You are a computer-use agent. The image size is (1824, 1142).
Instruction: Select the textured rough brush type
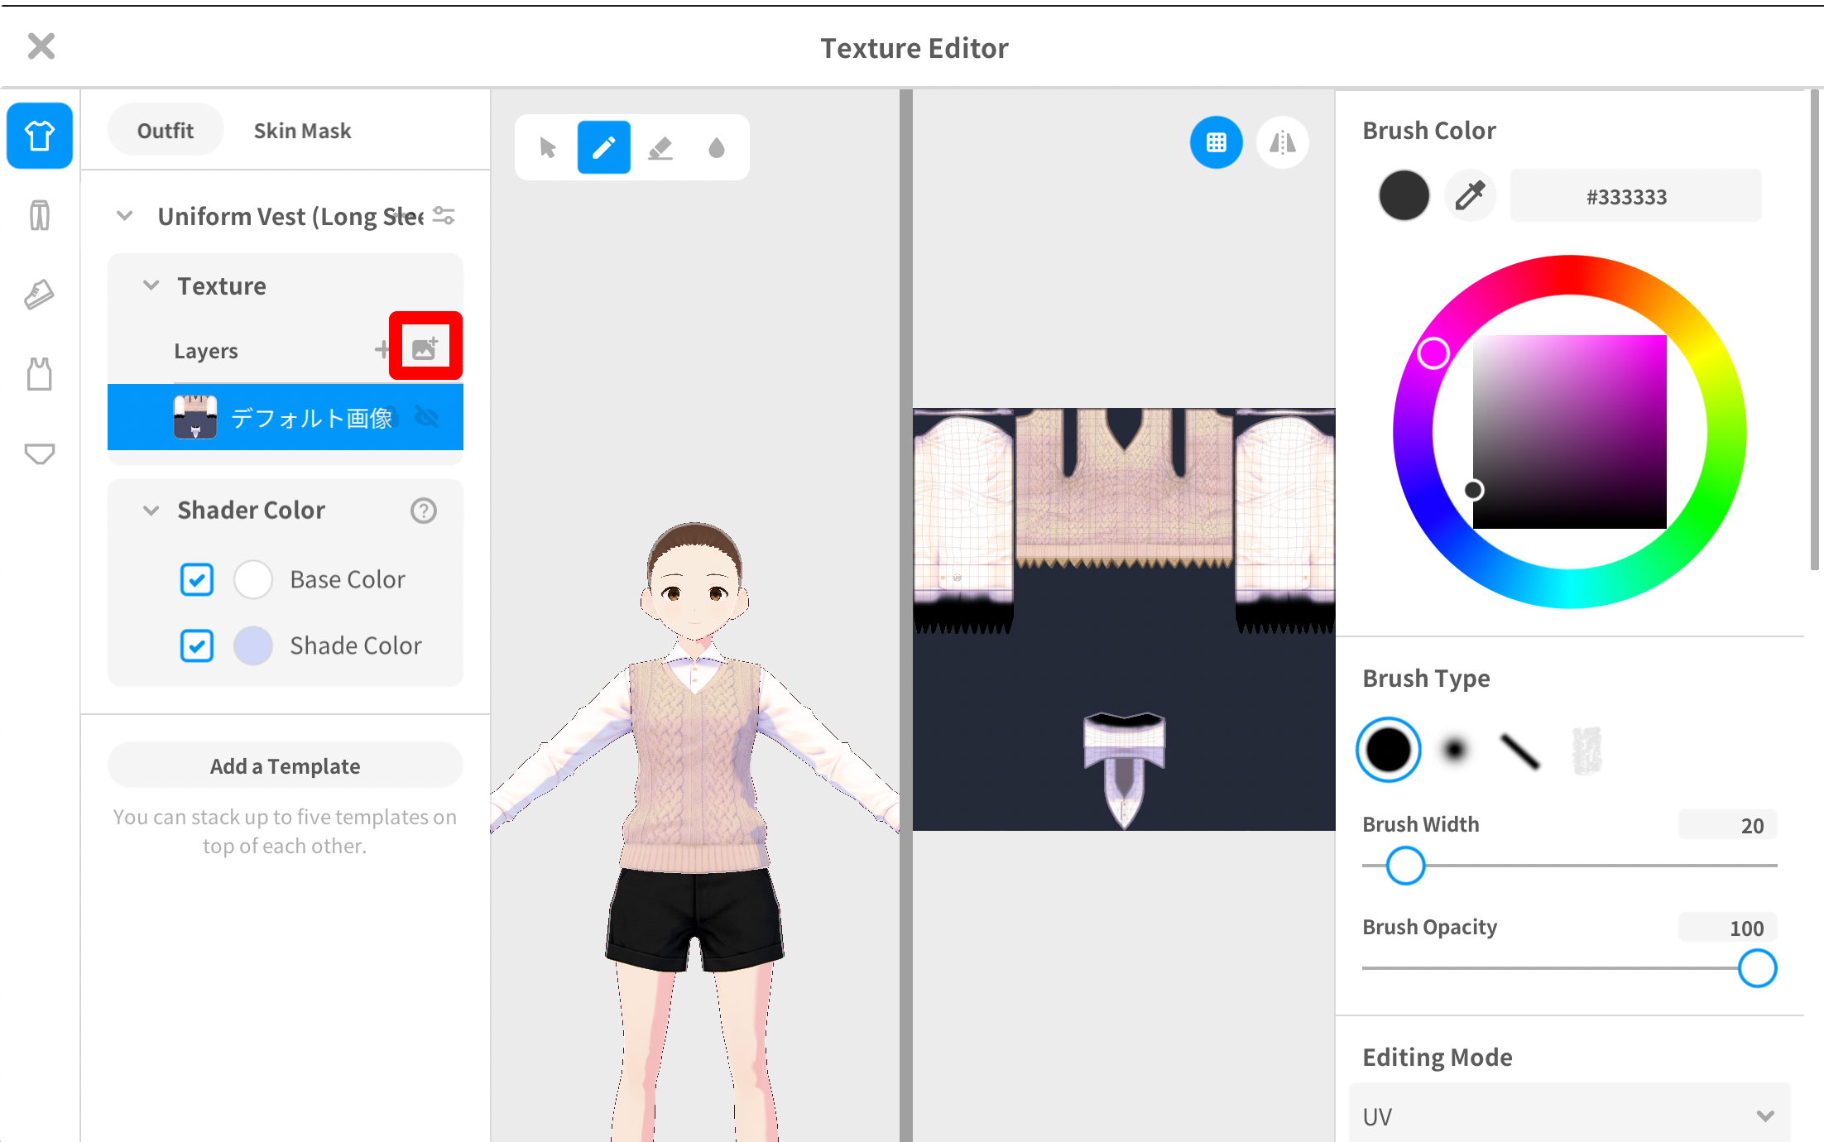[x=1586, y=751]
